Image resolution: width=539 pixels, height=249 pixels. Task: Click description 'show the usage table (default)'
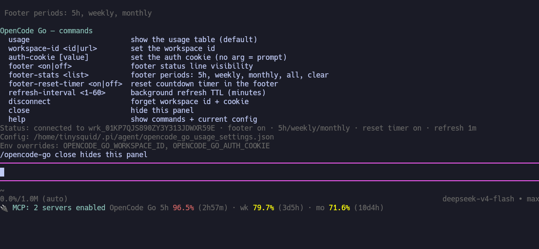tap(194, 40)
